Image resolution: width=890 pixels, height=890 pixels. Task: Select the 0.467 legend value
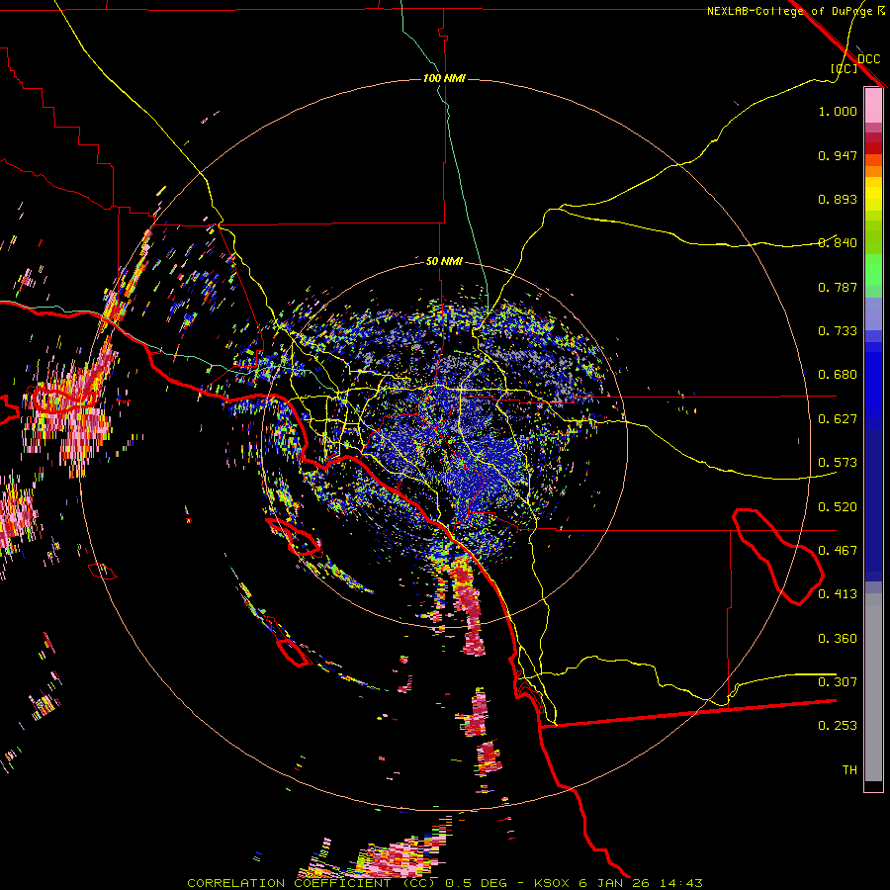tap(838, 551)
